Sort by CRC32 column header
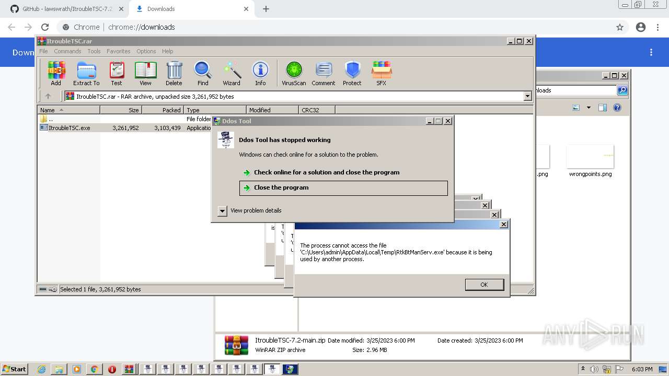The width and height of the screenshot is (669, 376). pos(317,110)
